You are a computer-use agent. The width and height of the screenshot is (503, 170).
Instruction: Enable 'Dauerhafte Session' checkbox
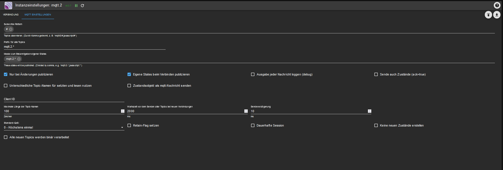coord(253,125)
